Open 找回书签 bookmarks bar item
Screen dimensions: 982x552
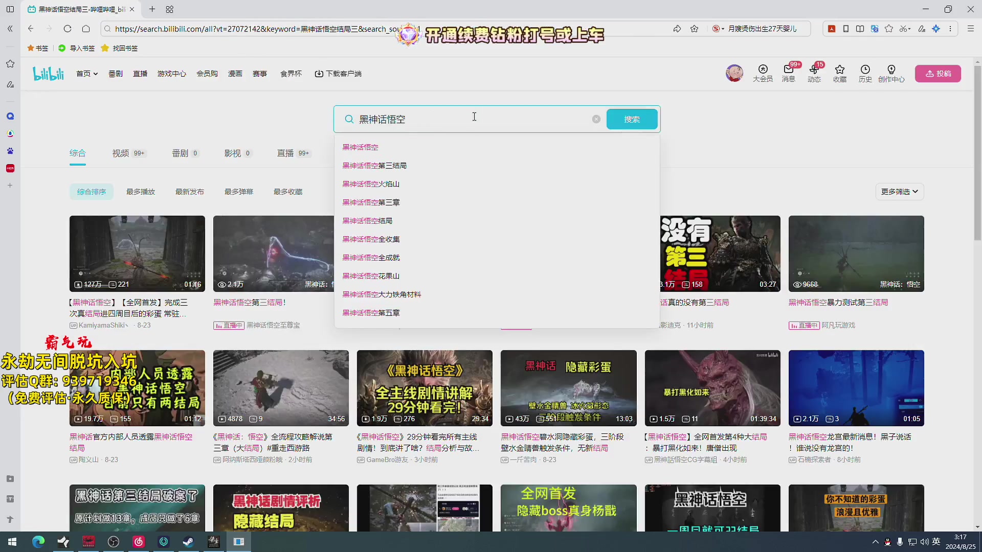pos(119,48)
